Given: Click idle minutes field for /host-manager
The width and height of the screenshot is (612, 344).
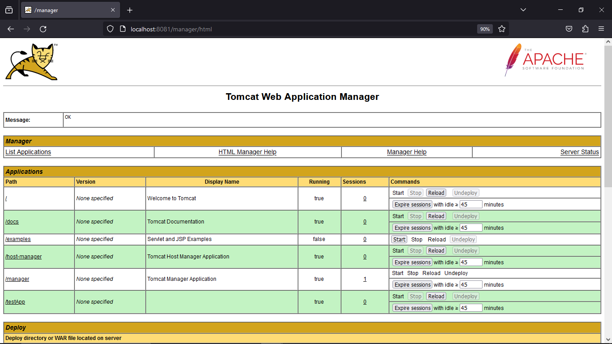Looking at the screenshot, I should 471,262.
